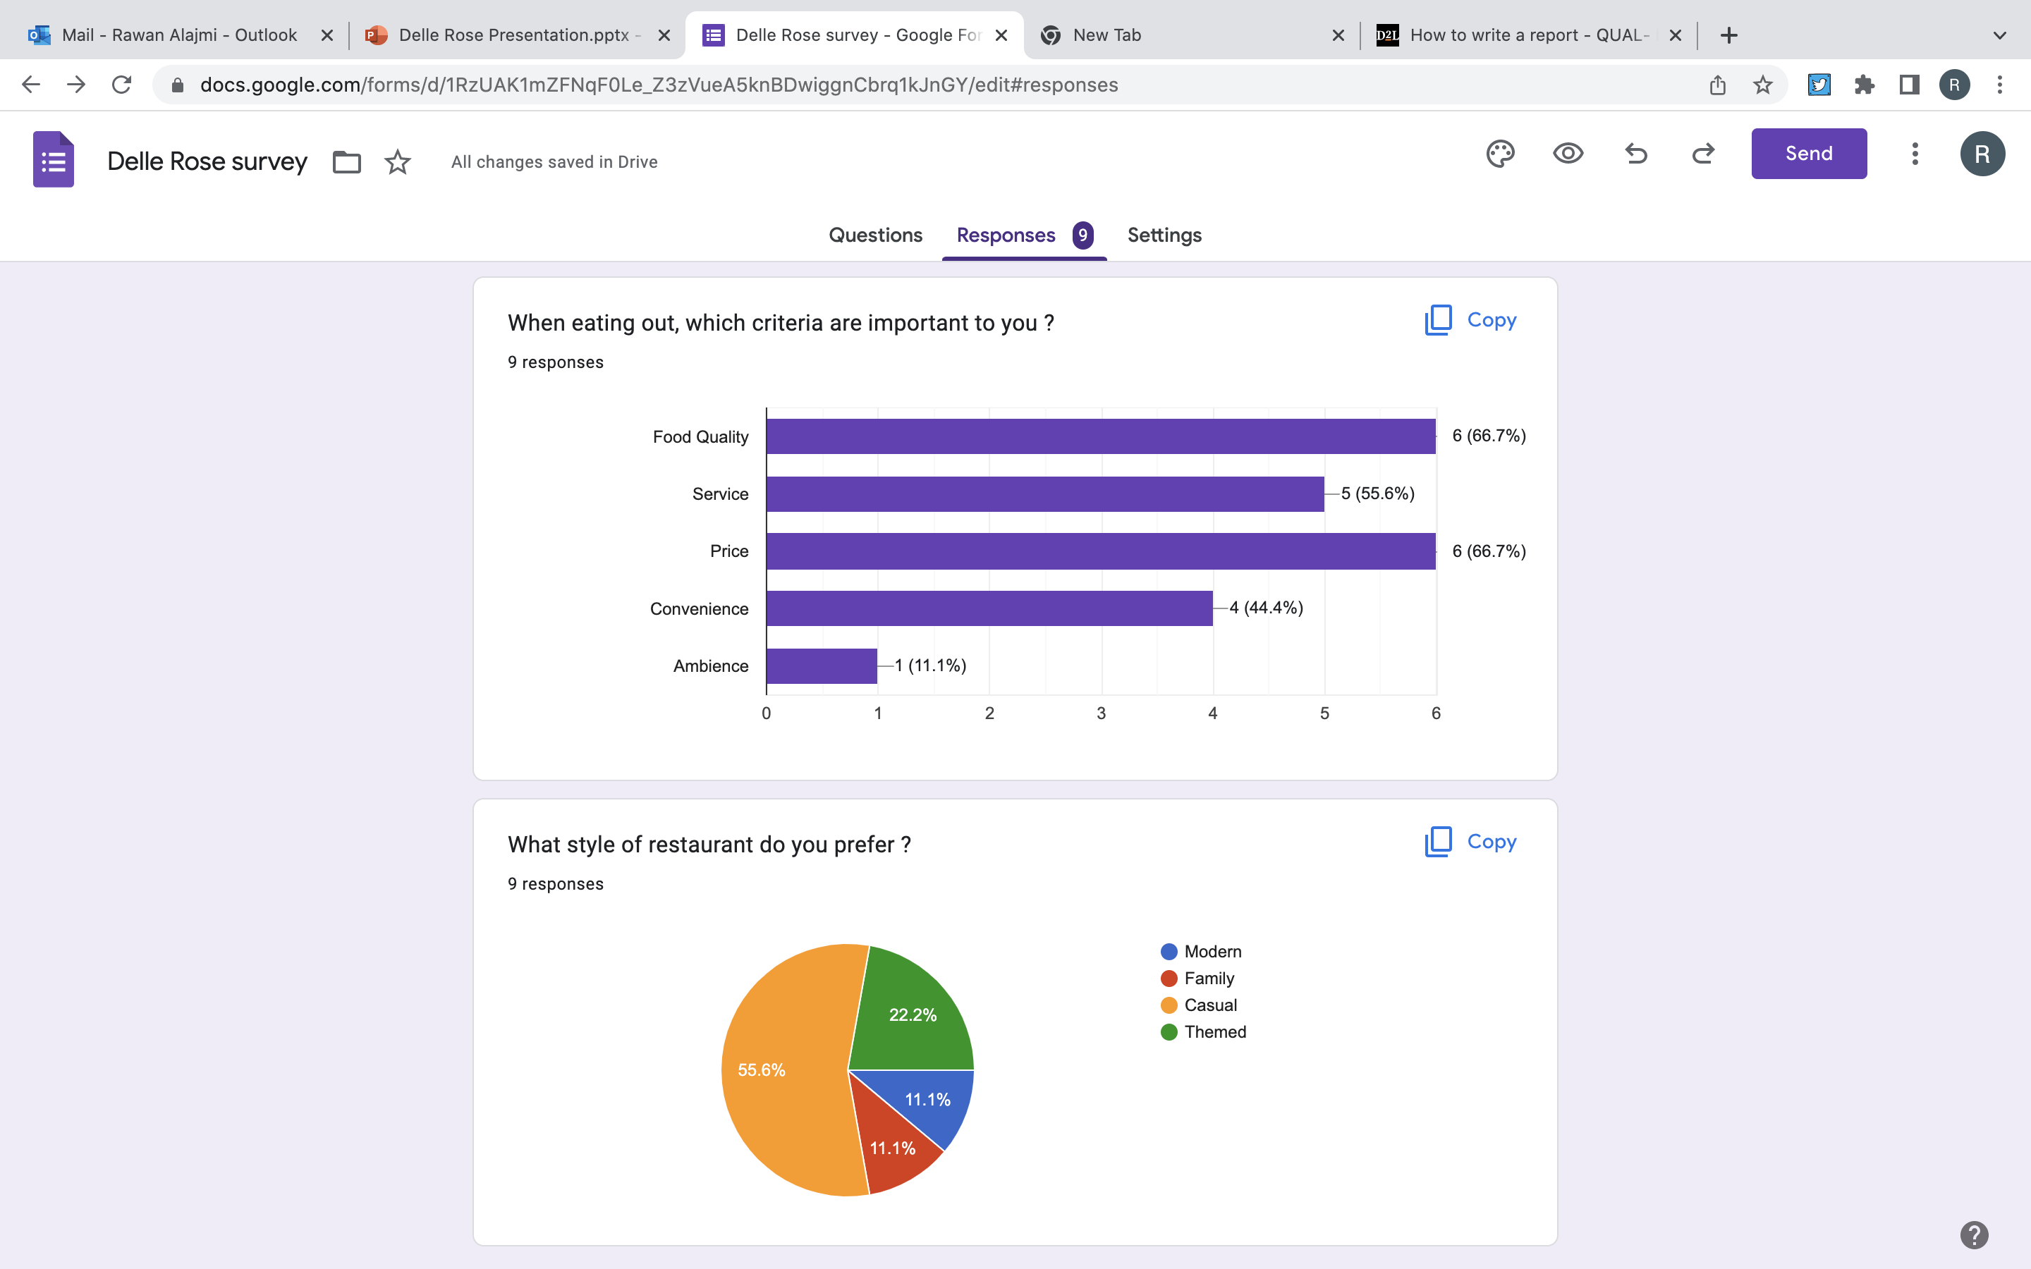Image resolution: width=2031 pixels, height=1269 pixels.
Task: Close the Delle Rose survey tab
Action: [x=1001, y=35]
